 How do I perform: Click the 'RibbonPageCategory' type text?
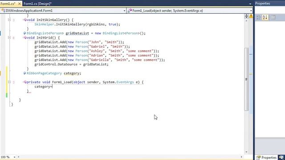[x=44, y=73]
